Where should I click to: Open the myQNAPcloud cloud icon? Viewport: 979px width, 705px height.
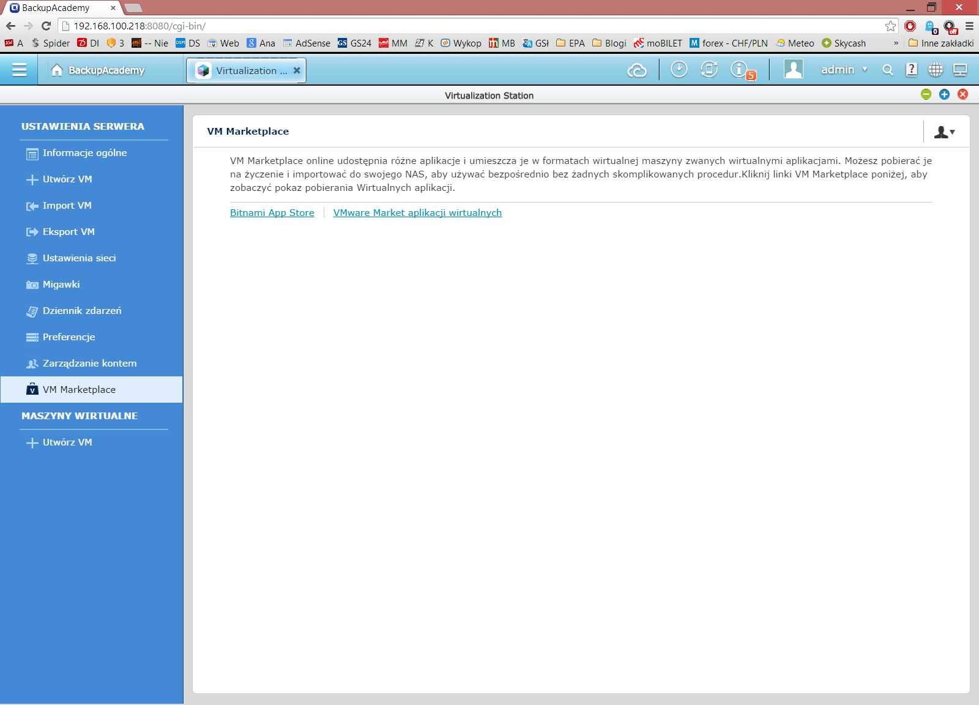pos(637,70)
